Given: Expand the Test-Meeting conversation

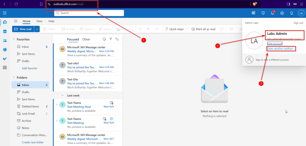Looking at the screenshot, I should pyautogui.click(x=57, y=121).
